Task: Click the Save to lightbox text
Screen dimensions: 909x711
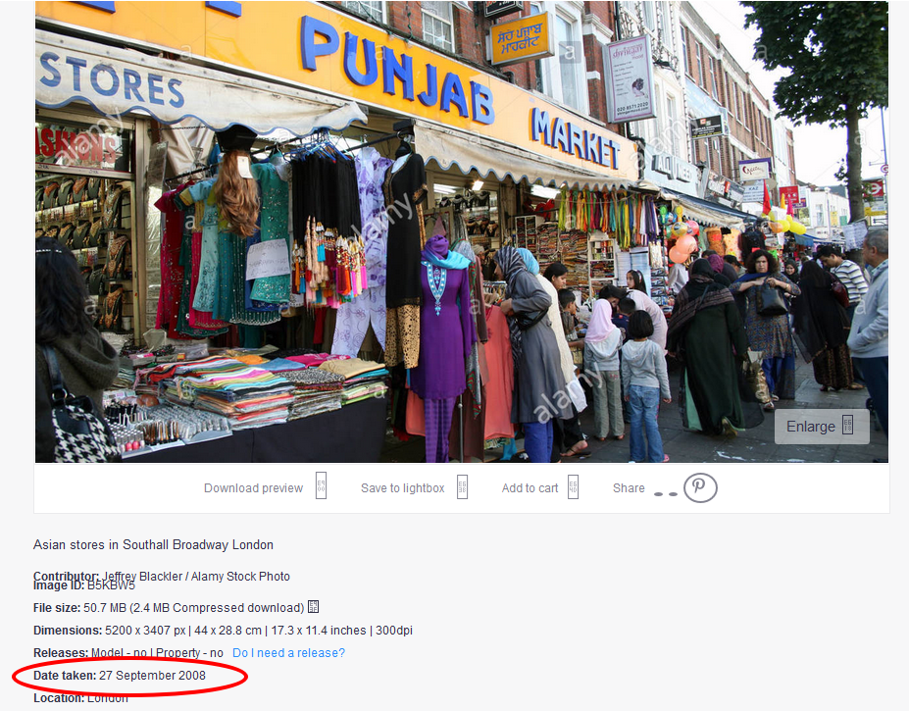Action: [402, 488]
